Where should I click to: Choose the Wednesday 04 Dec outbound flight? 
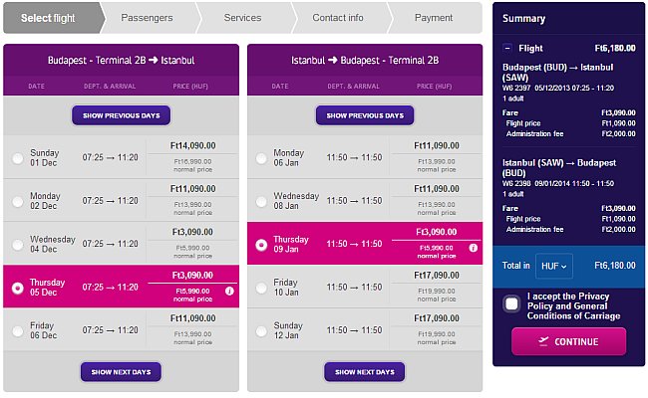(x=17, y=243)
